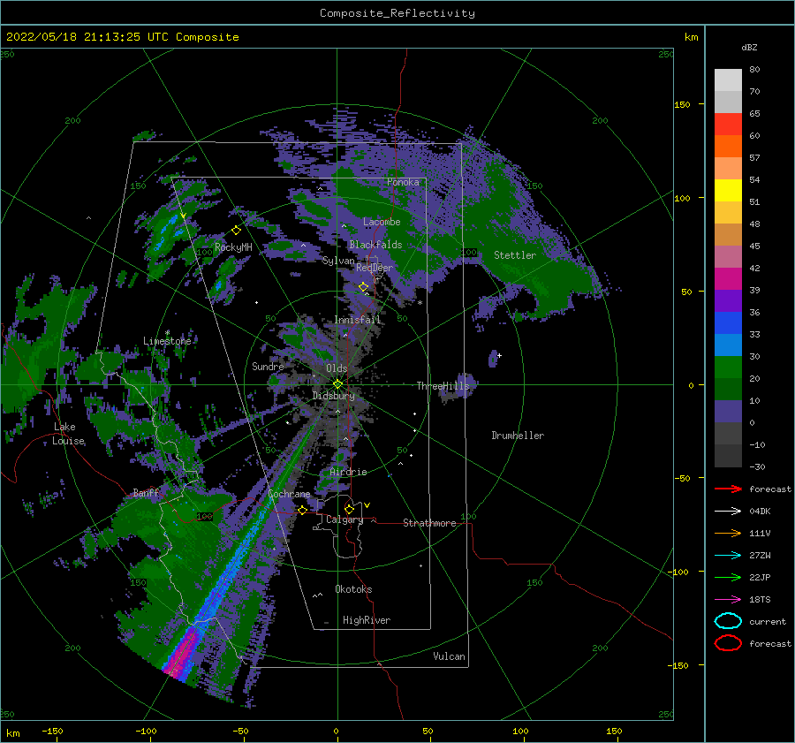This screenshot has width=795, height=743.
Task: Select the green 22JP arrow in legend
Action: tap(728, 577)
